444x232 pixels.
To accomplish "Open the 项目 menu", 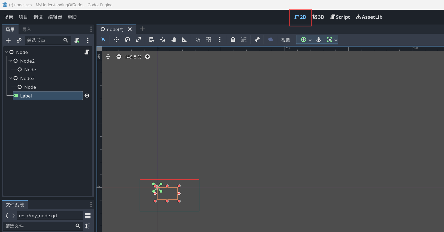I will point(23,17).
